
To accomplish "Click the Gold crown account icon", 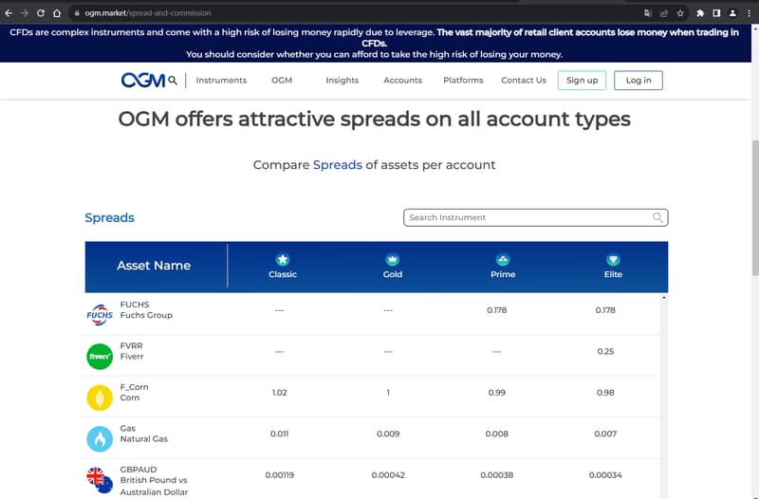I will click(393, 259).
